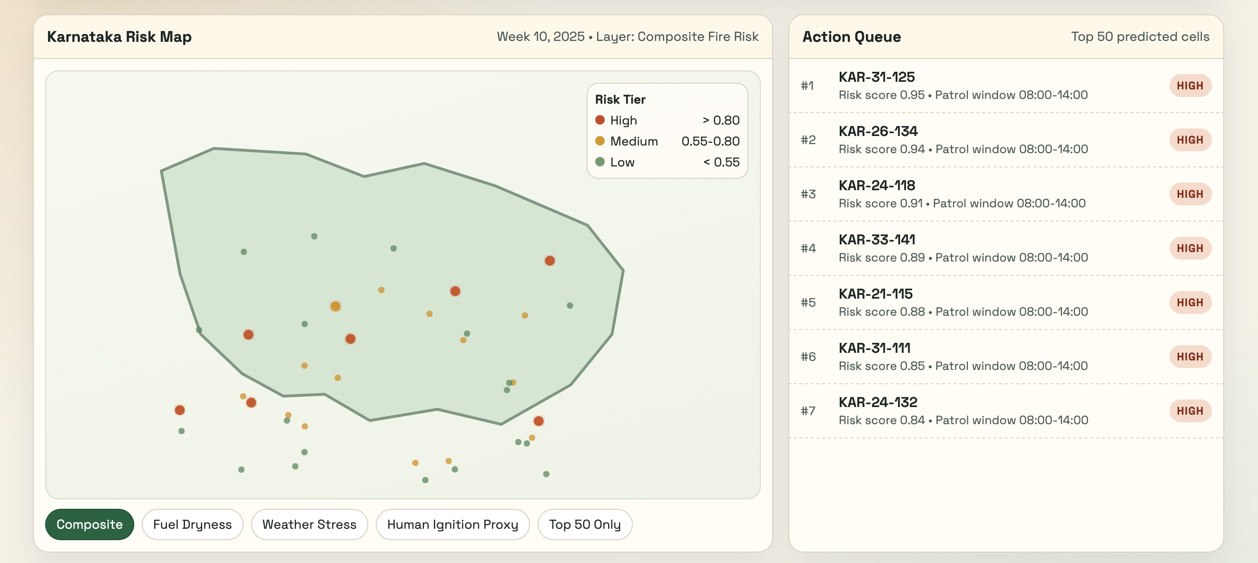Show Human Ignition Proxy layer
Image resolution: width=1258 pixels, height=563 pixels.
(x=452, y=524)
